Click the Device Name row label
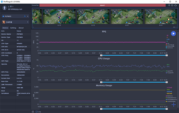179x113 pixels. [x=6, y=34]
